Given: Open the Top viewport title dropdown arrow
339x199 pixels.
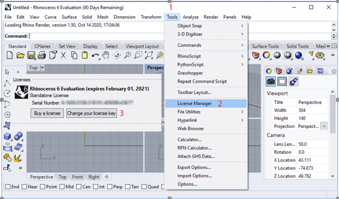Looking at the screenshot, I should pyautogui.click(x=42, y=68).
